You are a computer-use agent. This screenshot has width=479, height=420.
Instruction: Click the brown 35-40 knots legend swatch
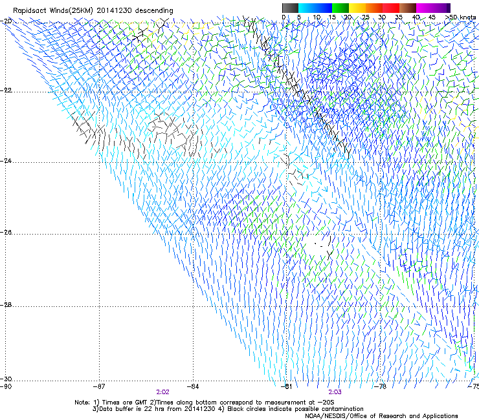(x=408, y=8)
